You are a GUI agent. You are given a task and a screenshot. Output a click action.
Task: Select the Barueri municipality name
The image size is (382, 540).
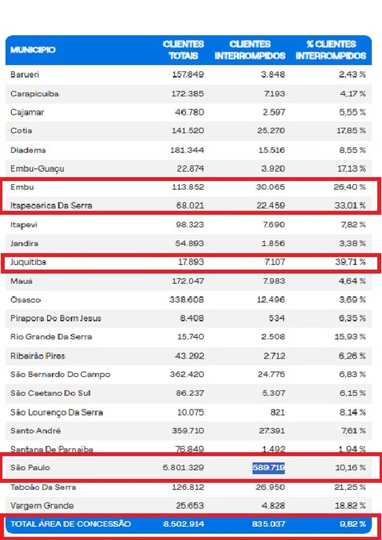[25, 74]
